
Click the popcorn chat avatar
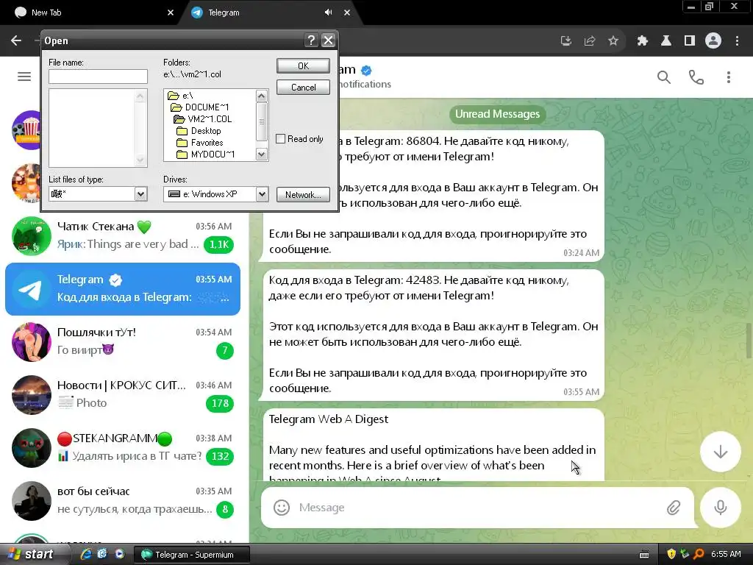(x=25, y=130)
